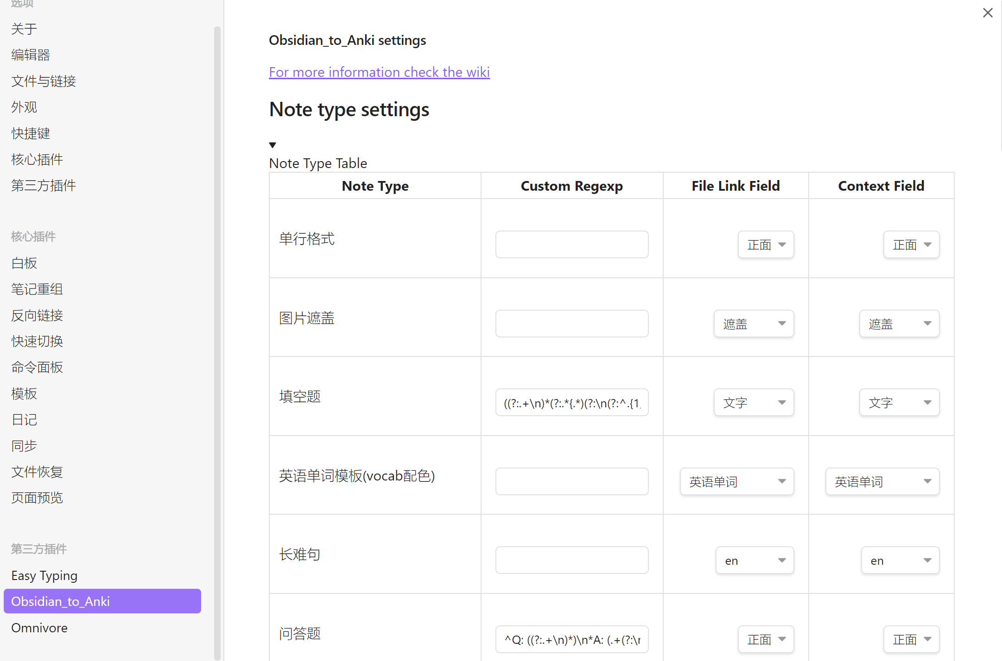Open the wiki information link
Image resolution: width=1002 pixels, height=661 pixels.
379,72
